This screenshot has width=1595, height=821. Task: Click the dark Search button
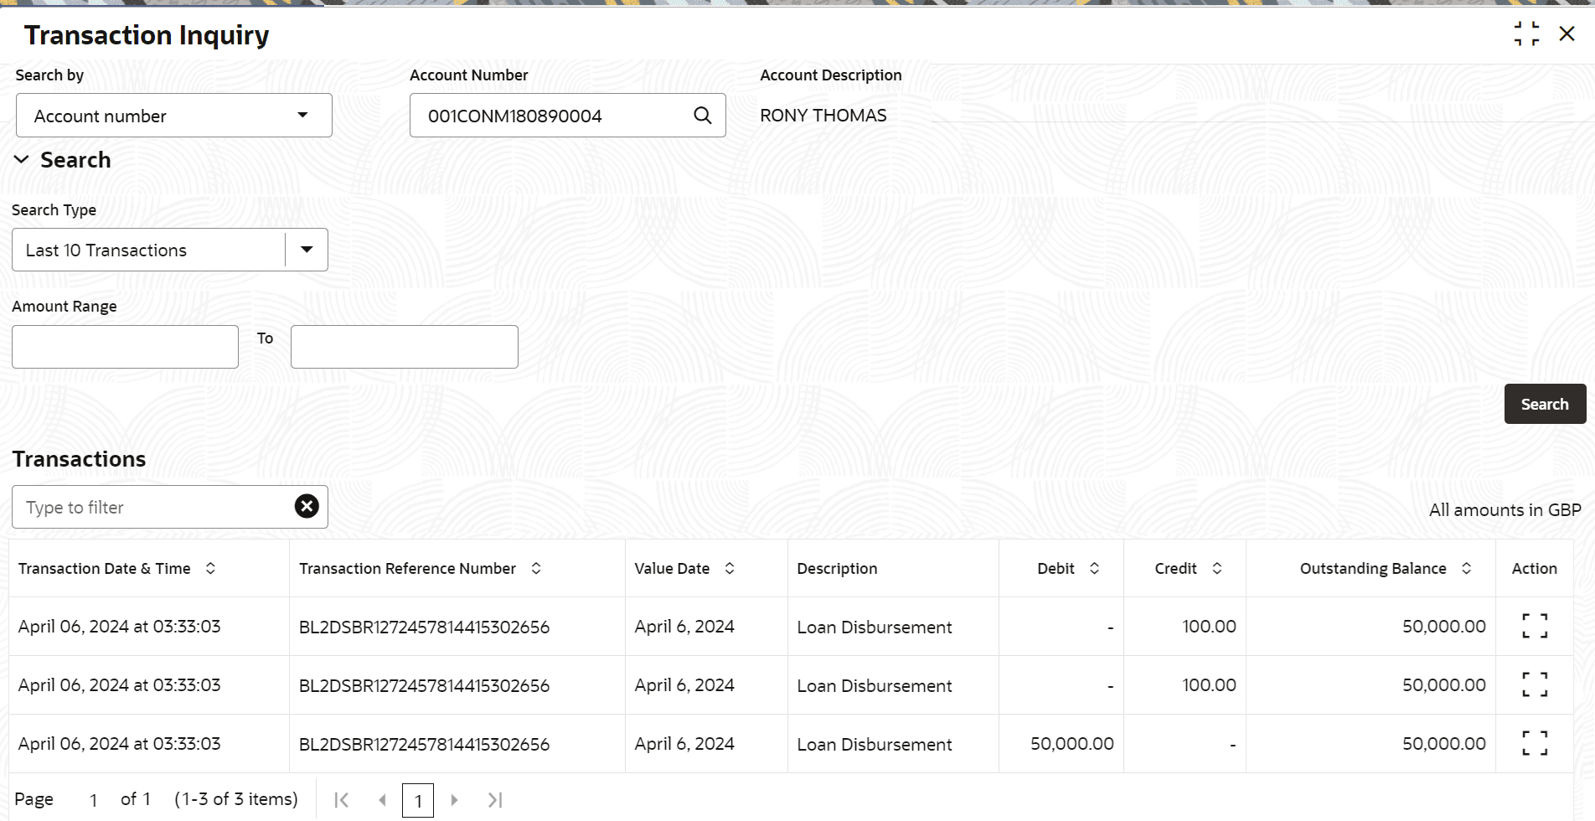click(x=1545, y=404)
